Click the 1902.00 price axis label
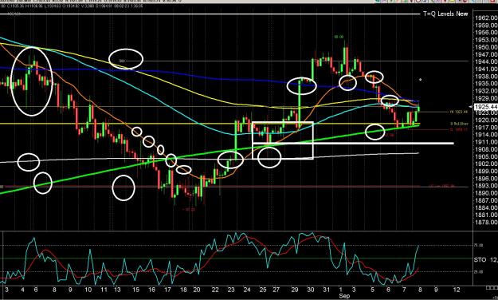498x300 pixels. pos(486,164)
